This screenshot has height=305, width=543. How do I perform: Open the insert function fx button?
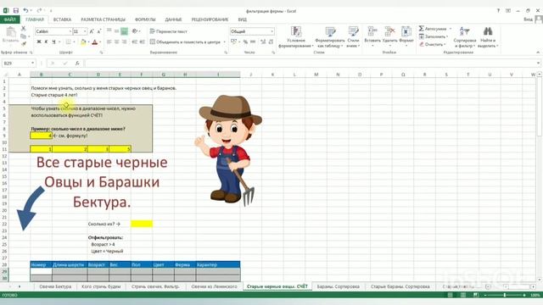click(77, 64)
